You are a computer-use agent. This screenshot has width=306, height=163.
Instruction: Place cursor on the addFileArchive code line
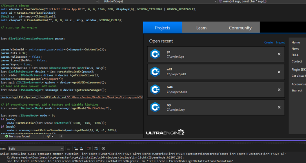(72, 97)
